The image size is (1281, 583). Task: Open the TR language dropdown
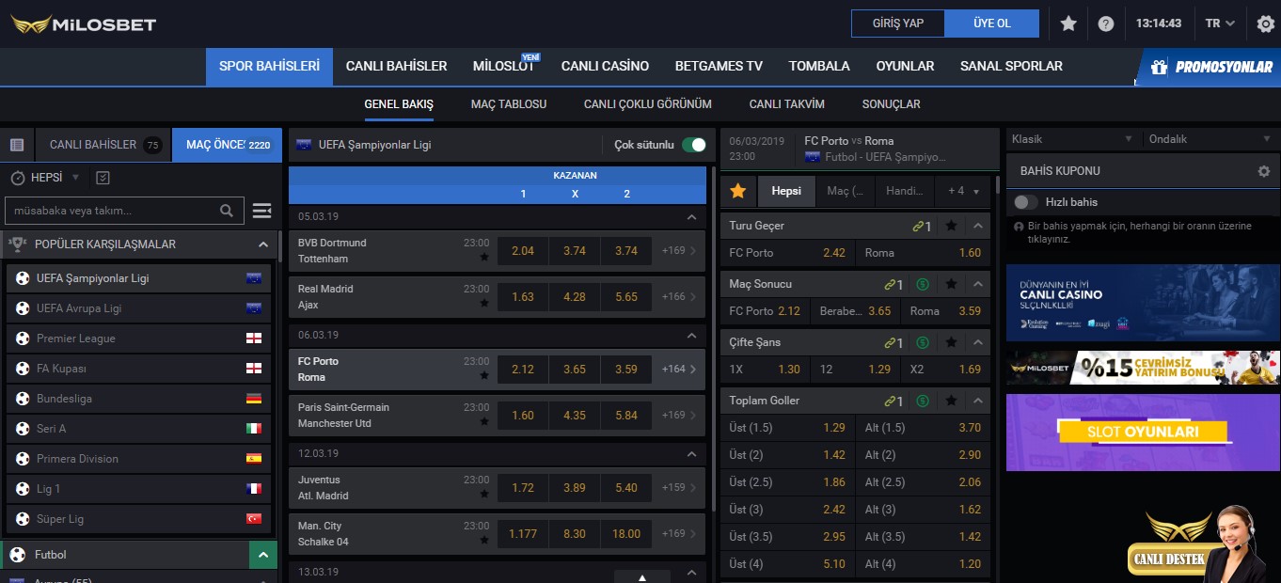coord(1220,24)
